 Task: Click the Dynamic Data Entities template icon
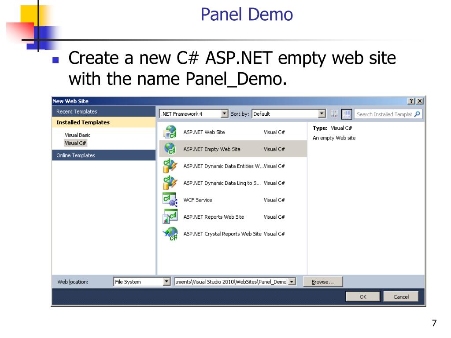tap(170, 166)
